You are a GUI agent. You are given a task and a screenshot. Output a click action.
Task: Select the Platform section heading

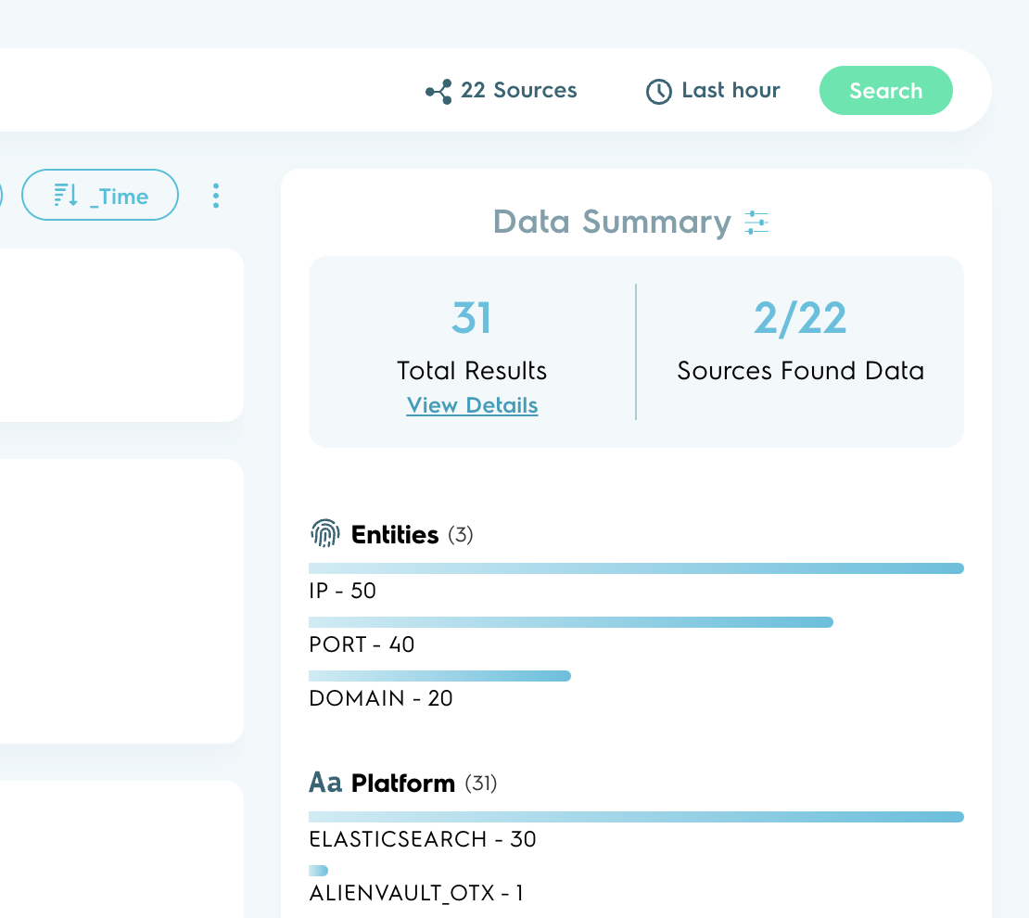point(403,784)
